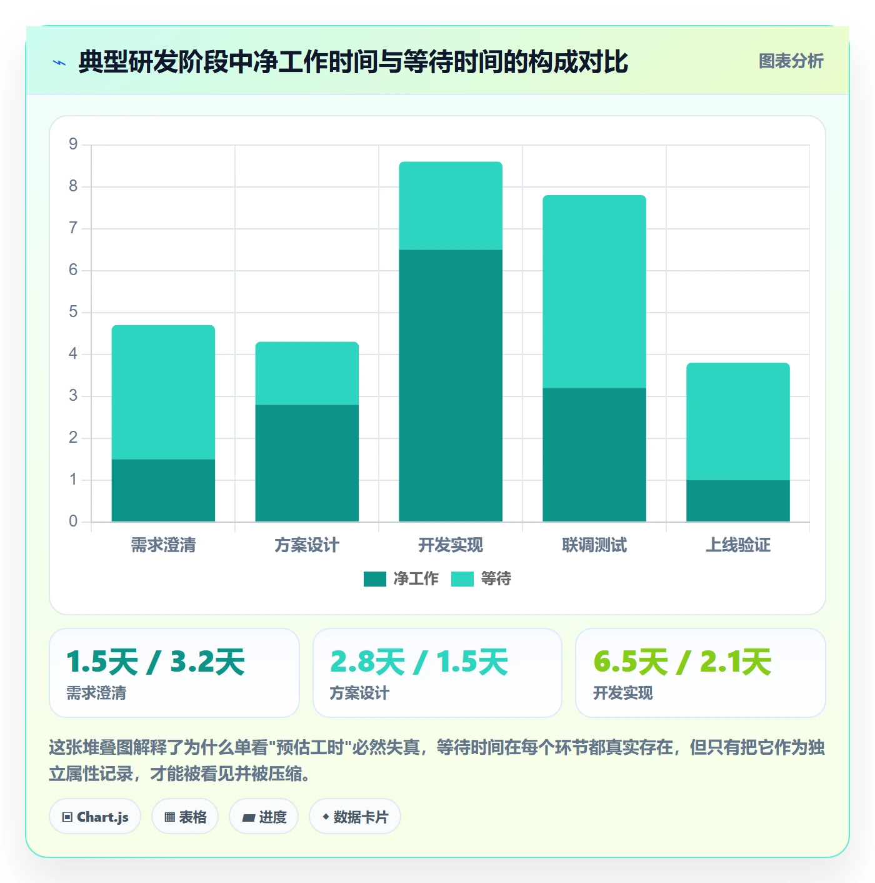Screen dimensions: 875x883
Task: Select the 需求澄清 net work bar segment
Action: (x=163, y=490)
